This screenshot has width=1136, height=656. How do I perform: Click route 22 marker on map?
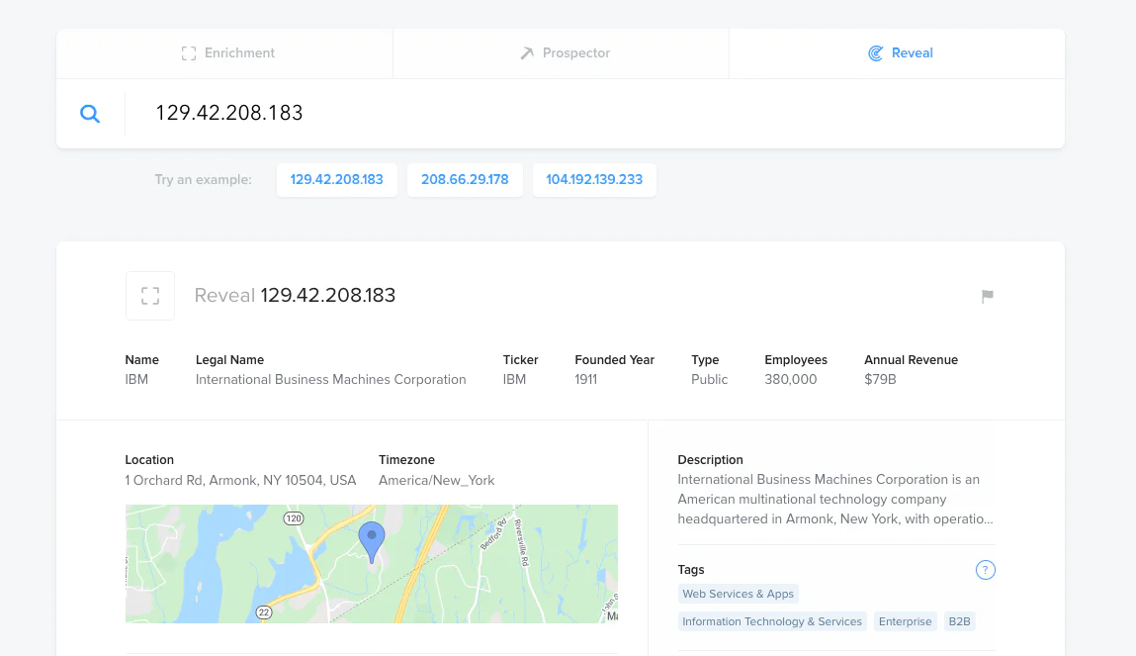point(264,612)
